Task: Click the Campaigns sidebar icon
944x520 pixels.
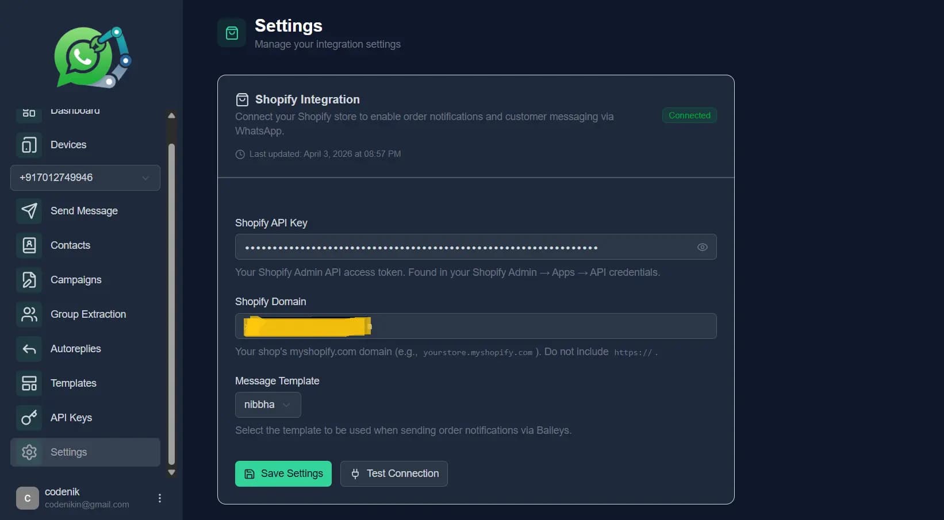Action: (29, 280)
